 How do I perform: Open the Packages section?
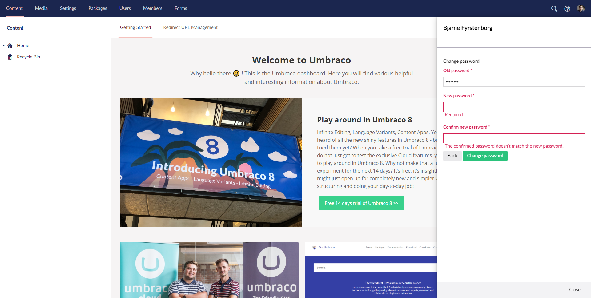(x=98, y=8)
